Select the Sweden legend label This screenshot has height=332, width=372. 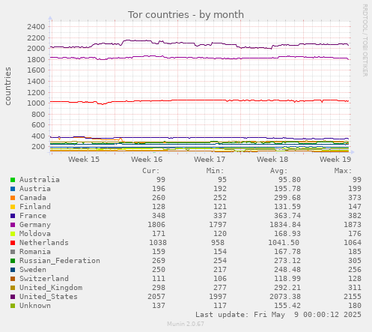pyautogui.click(x=33, y=270)
